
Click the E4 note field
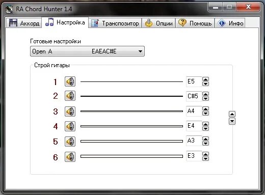pos(194,126)
